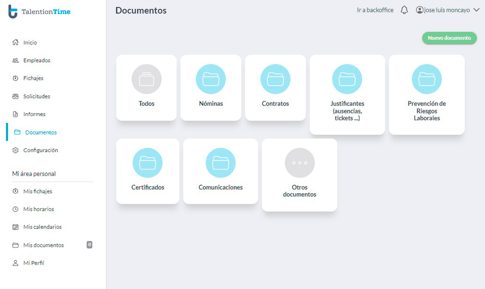Click the Mis documentos count badge

point(89,245)
